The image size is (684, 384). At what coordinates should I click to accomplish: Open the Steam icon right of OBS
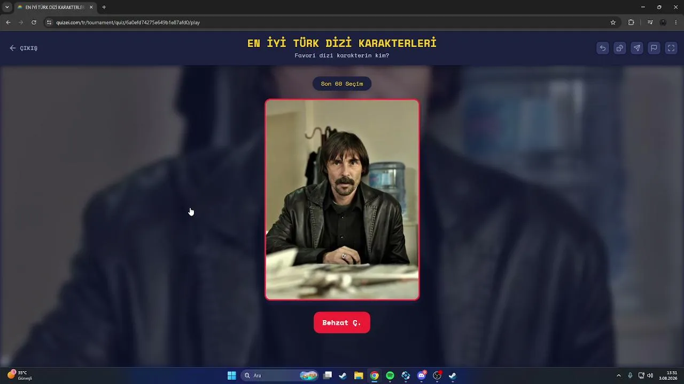pos(453,375)
